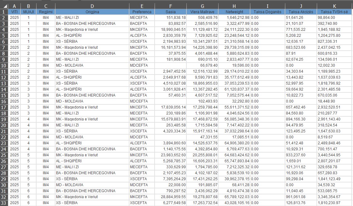Screen dimensions: 353x206
Task: Select column G header
Action: tap(202, 6)
